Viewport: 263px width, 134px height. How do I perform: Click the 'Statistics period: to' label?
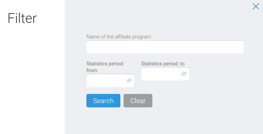[x=163, y=64]
